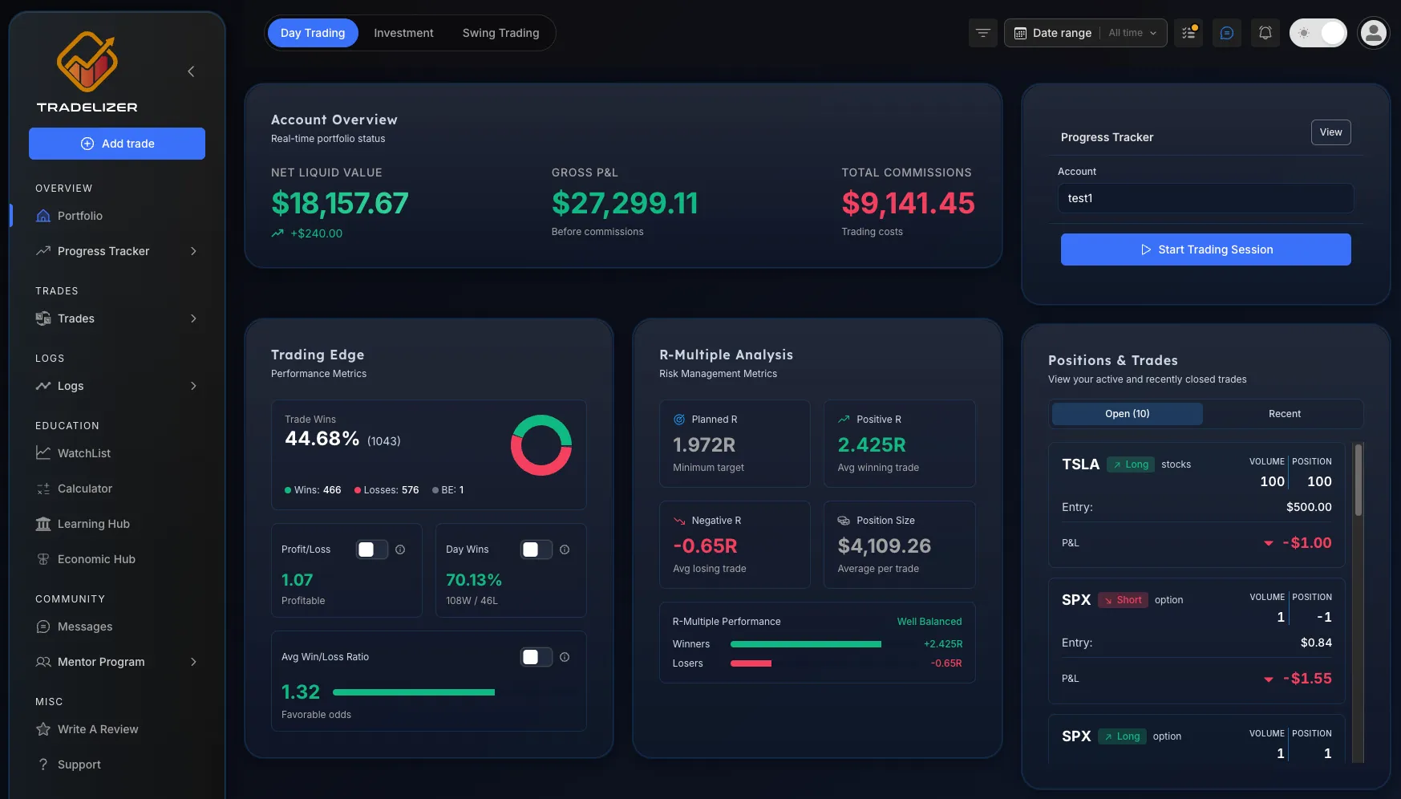The image size is (1401, 799).
Task: Click the Trade Wins donut chart
Action: point(541,445)
